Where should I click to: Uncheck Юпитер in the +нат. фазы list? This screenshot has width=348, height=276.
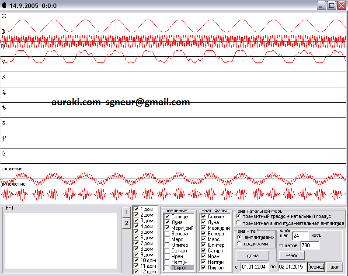click(x=204, y=245)
